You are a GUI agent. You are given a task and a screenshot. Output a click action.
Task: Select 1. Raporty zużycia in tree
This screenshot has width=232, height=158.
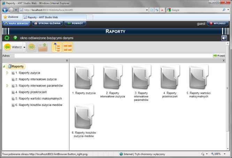[28, 73]
